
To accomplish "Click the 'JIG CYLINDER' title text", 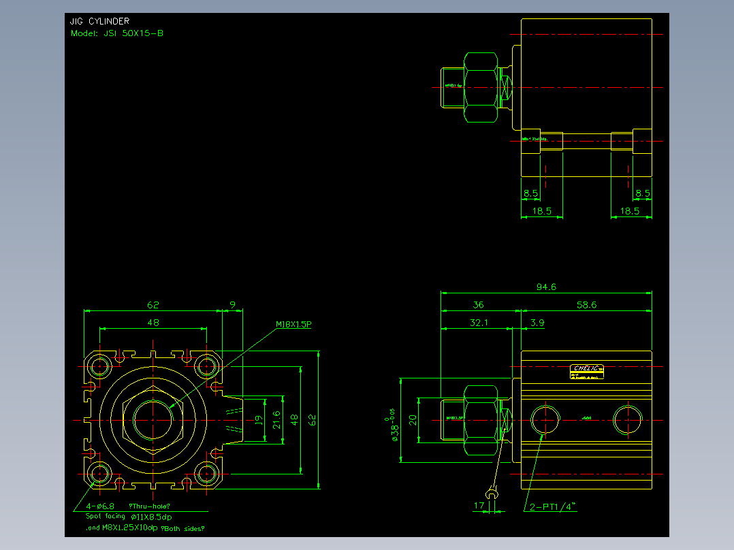I will tap(99, 21).
